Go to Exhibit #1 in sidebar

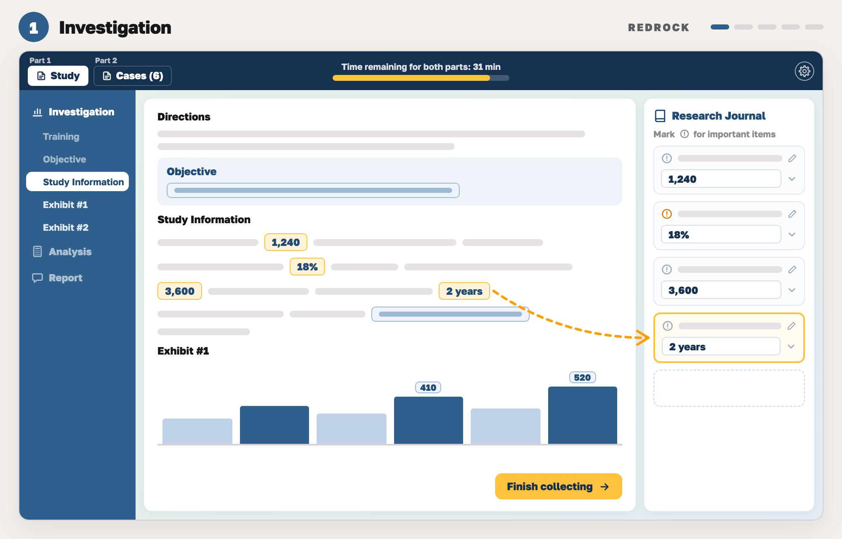[65, 205]
